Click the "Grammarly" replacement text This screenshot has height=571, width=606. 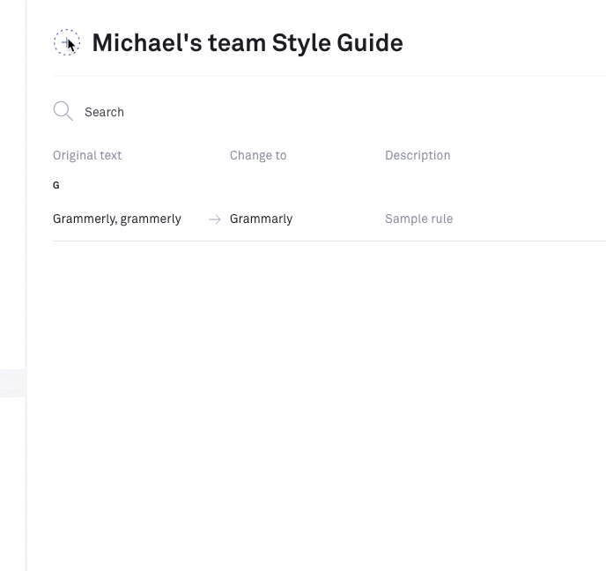[261, 219]
